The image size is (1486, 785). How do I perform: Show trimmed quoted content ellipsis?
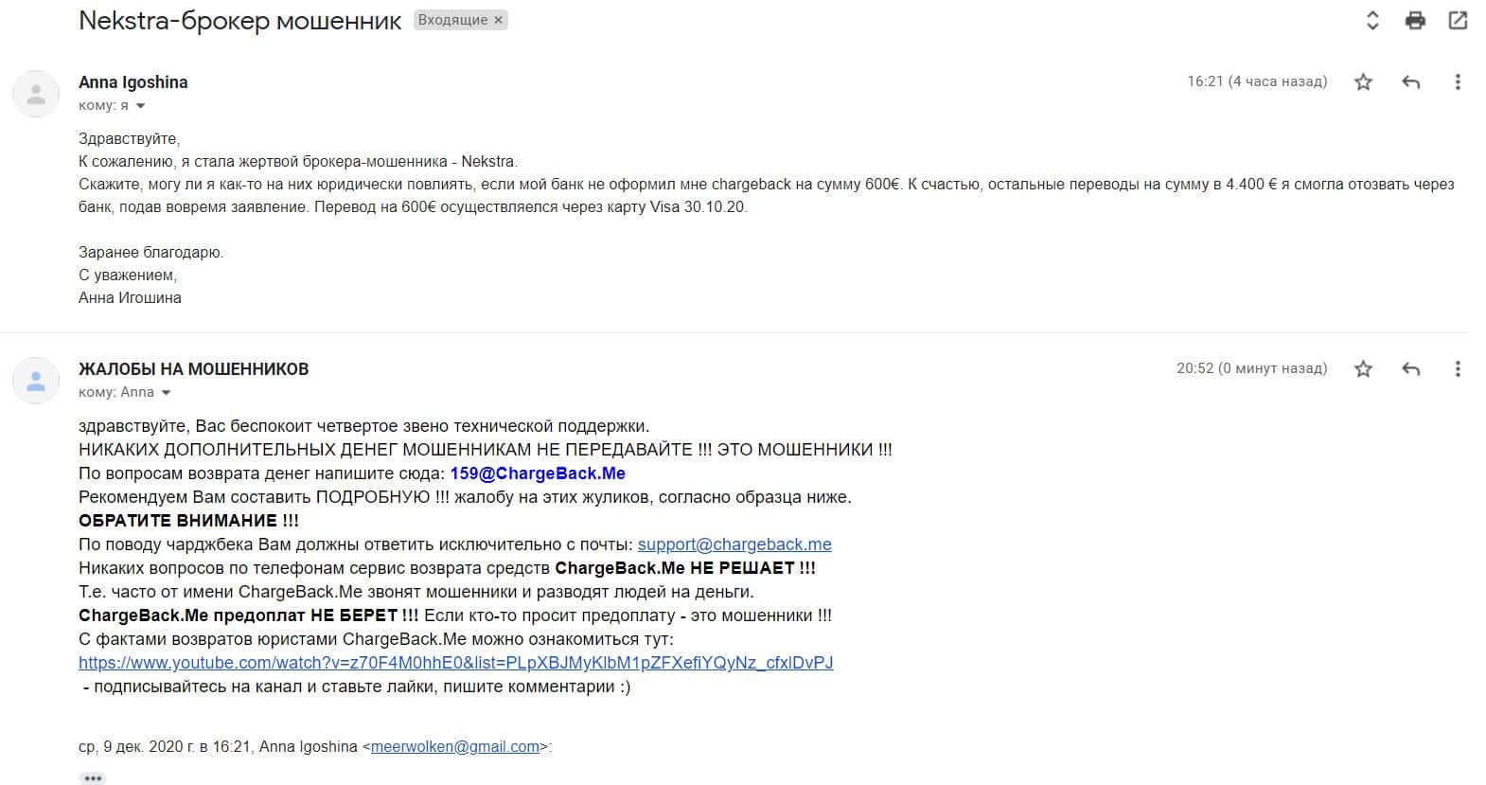coord(93,777)
